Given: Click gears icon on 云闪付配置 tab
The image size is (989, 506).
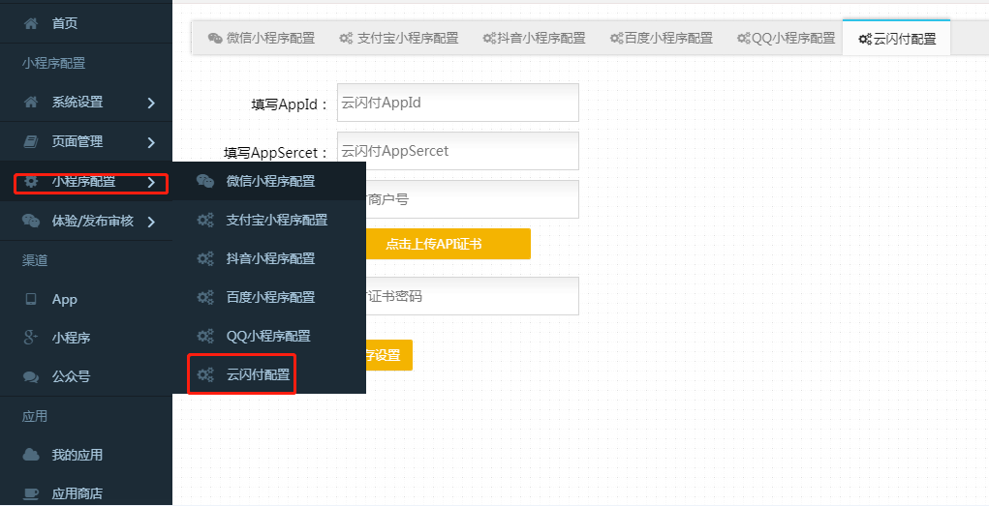Looking at the screenshot, I should pos(865,39).
